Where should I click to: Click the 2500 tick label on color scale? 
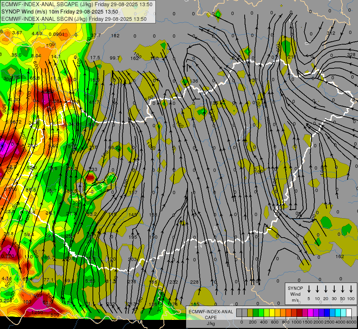point(329,322)
